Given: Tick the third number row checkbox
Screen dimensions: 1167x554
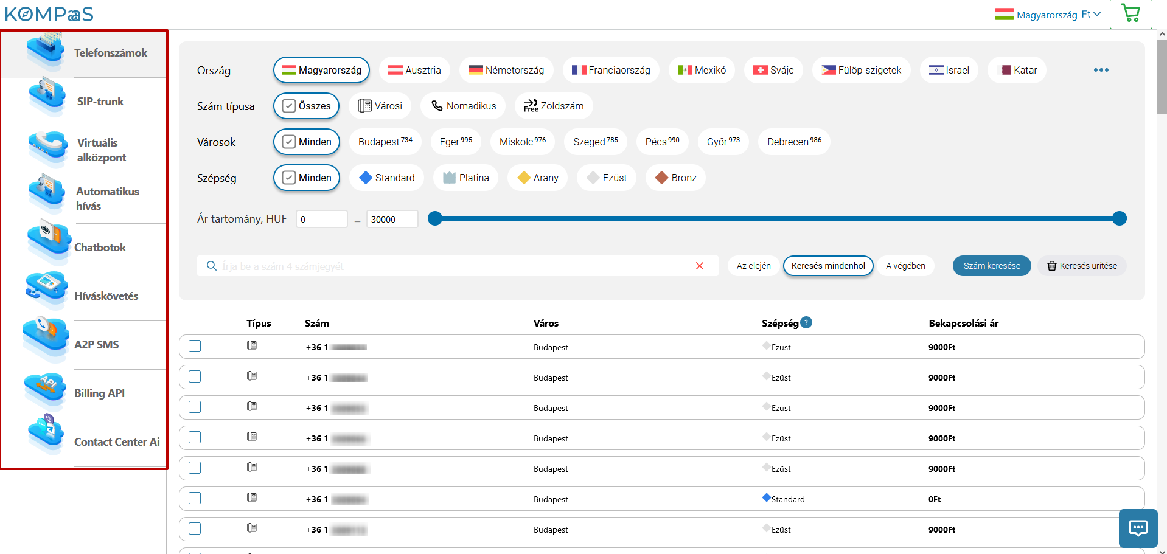Looking at the screenshot, I should pos(195,407).
